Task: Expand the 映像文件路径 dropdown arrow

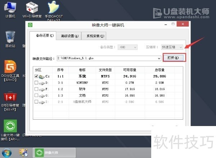Action: click(159, 59)
